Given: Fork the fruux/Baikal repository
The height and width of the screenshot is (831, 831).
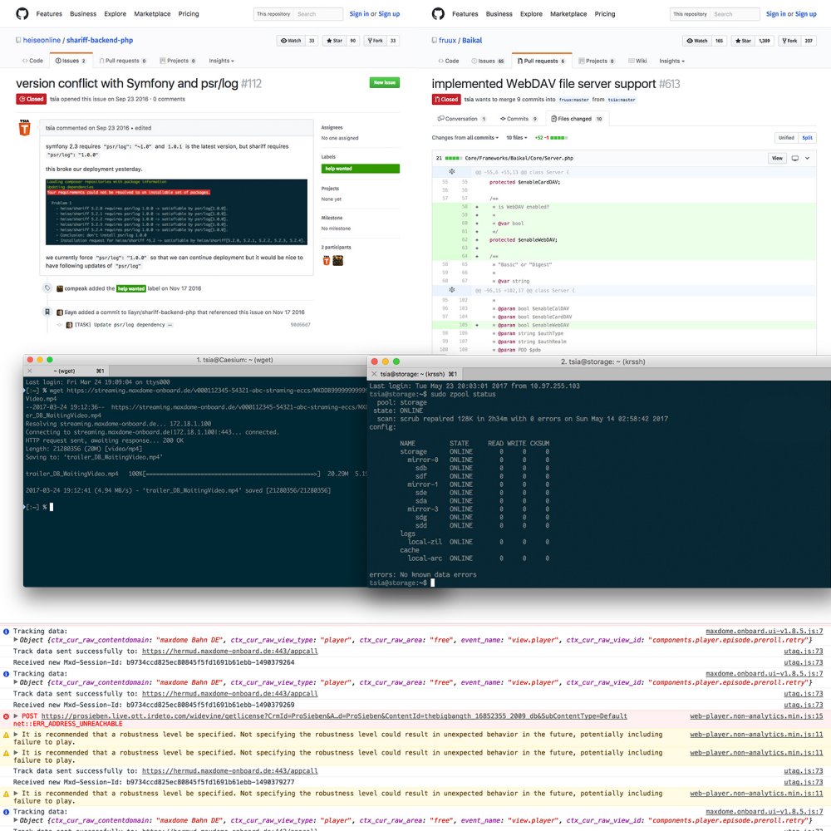Looking at the screenshot, I should (x=789, y=41).
